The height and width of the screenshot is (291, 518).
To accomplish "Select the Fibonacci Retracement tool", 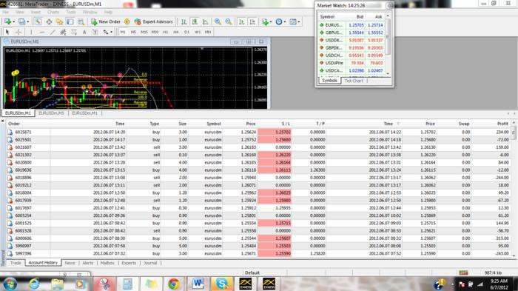I will click(74, 32).
